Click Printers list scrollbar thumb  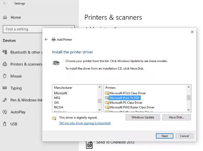point(189,98)
